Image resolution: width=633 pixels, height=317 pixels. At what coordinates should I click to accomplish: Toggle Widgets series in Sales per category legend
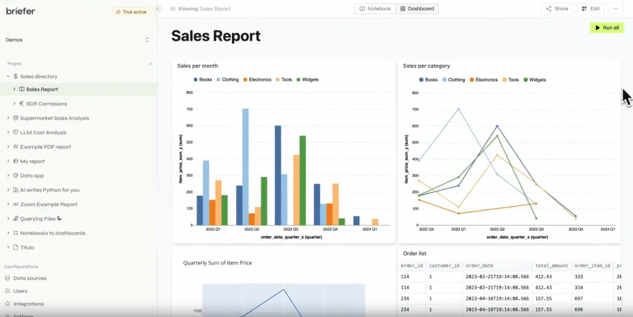pyautogui.click(x=534, y=80)
